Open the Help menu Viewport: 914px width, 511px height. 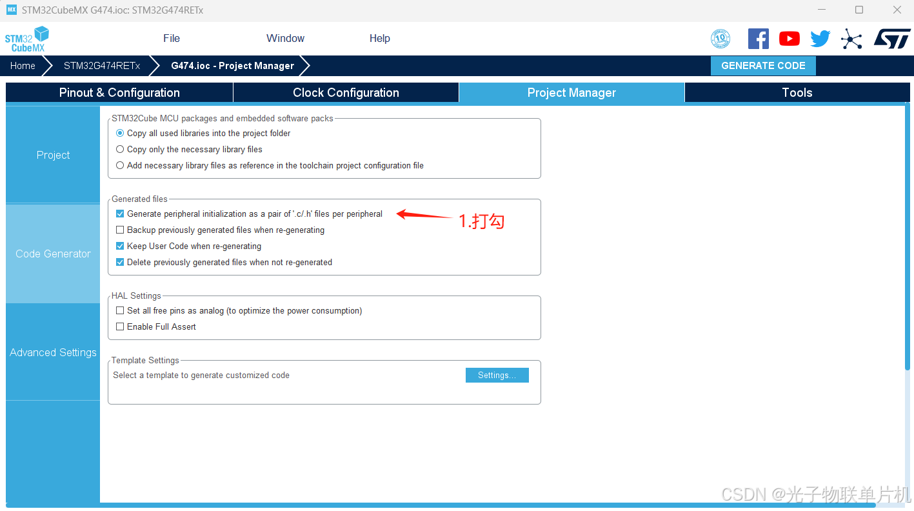[380, 39]
